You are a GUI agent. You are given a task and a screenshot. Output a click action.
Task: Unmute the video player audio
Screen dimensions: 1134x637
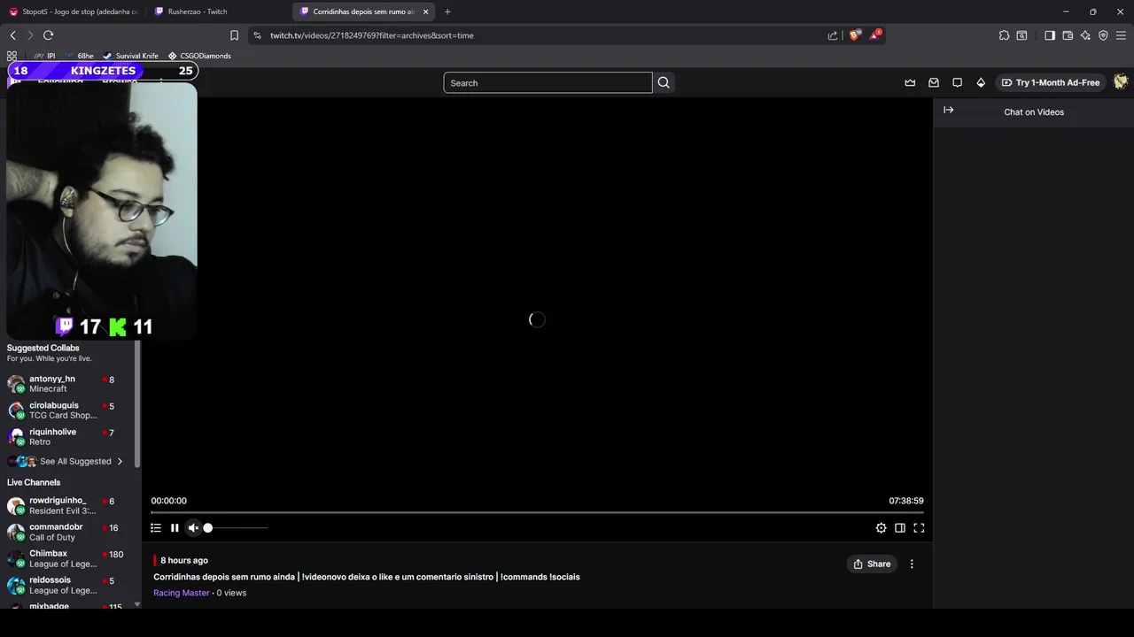tap(194, 528)
